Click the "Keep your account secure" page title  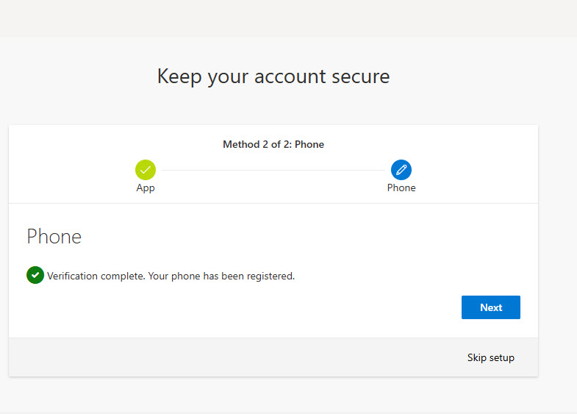coord(273,76)
